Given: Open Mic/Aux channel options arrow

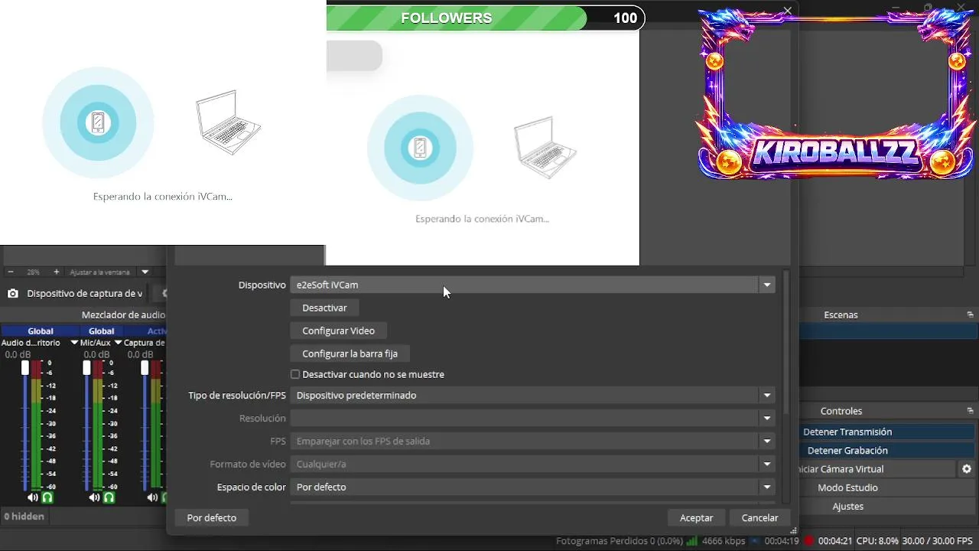Looking at the screenshot, I should tap(119, 343).
